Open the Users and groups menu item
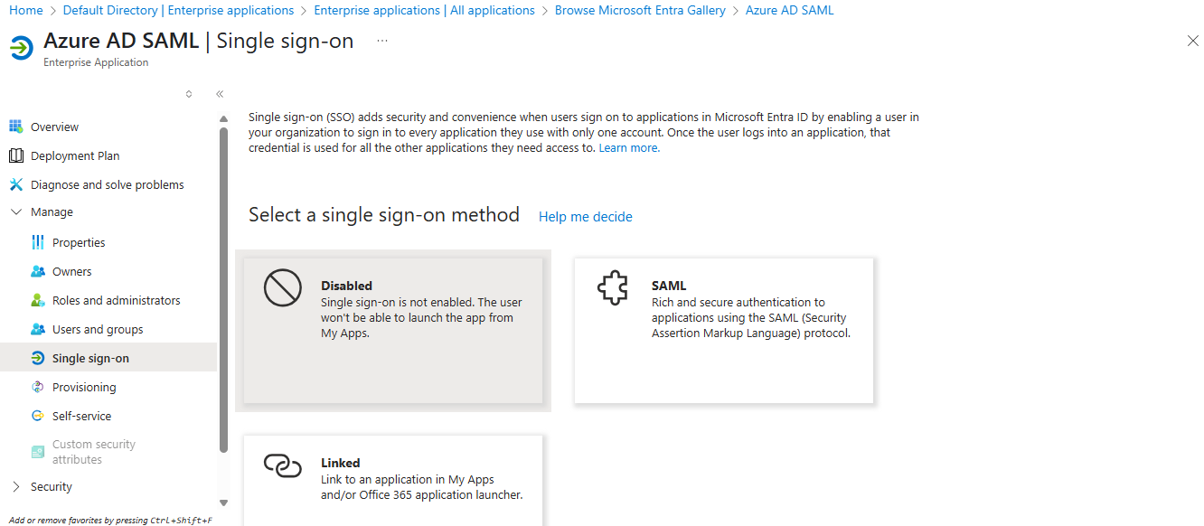Viewport: 1204px width, 526px height. [98, 329]
